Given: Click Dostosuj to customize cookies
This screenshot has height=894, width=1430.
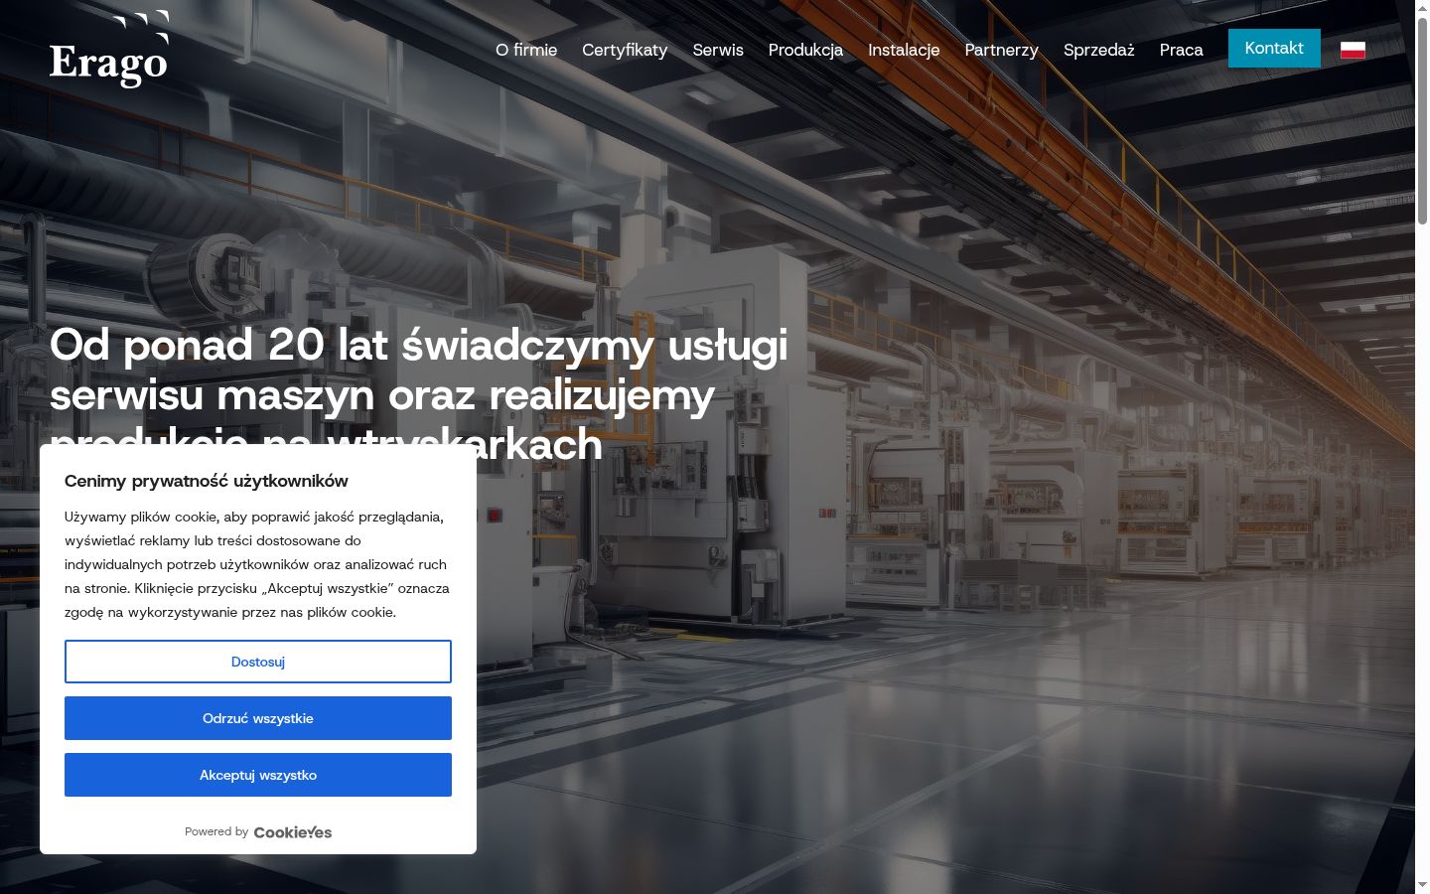Looking at the screenshot, I should pyautogui.click(x=258, y=662).
